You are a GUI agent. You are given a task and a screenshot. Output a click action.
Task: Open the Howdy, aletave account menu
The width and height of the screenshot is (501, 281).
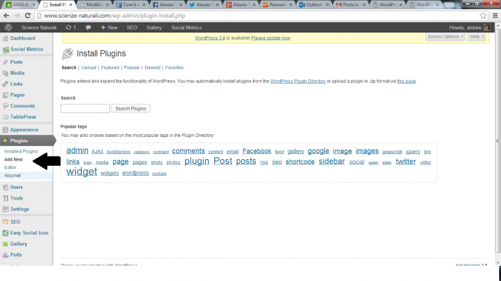tap(469, 28)
